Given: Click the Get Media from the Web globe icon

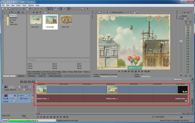Looking at the screenshot, I should point(15,12).
